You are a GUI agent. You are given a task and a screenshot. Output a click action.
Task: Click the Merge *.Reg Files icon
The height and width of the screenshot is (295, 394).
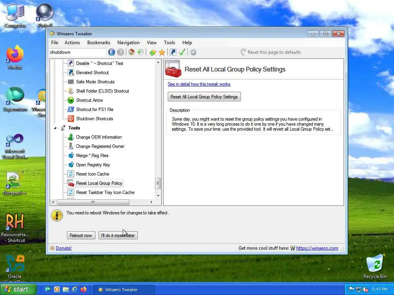71,156
